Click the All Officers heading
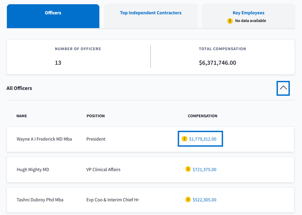Screen dimensions: 302x215 pyautogui.click(x=19, y=88)
